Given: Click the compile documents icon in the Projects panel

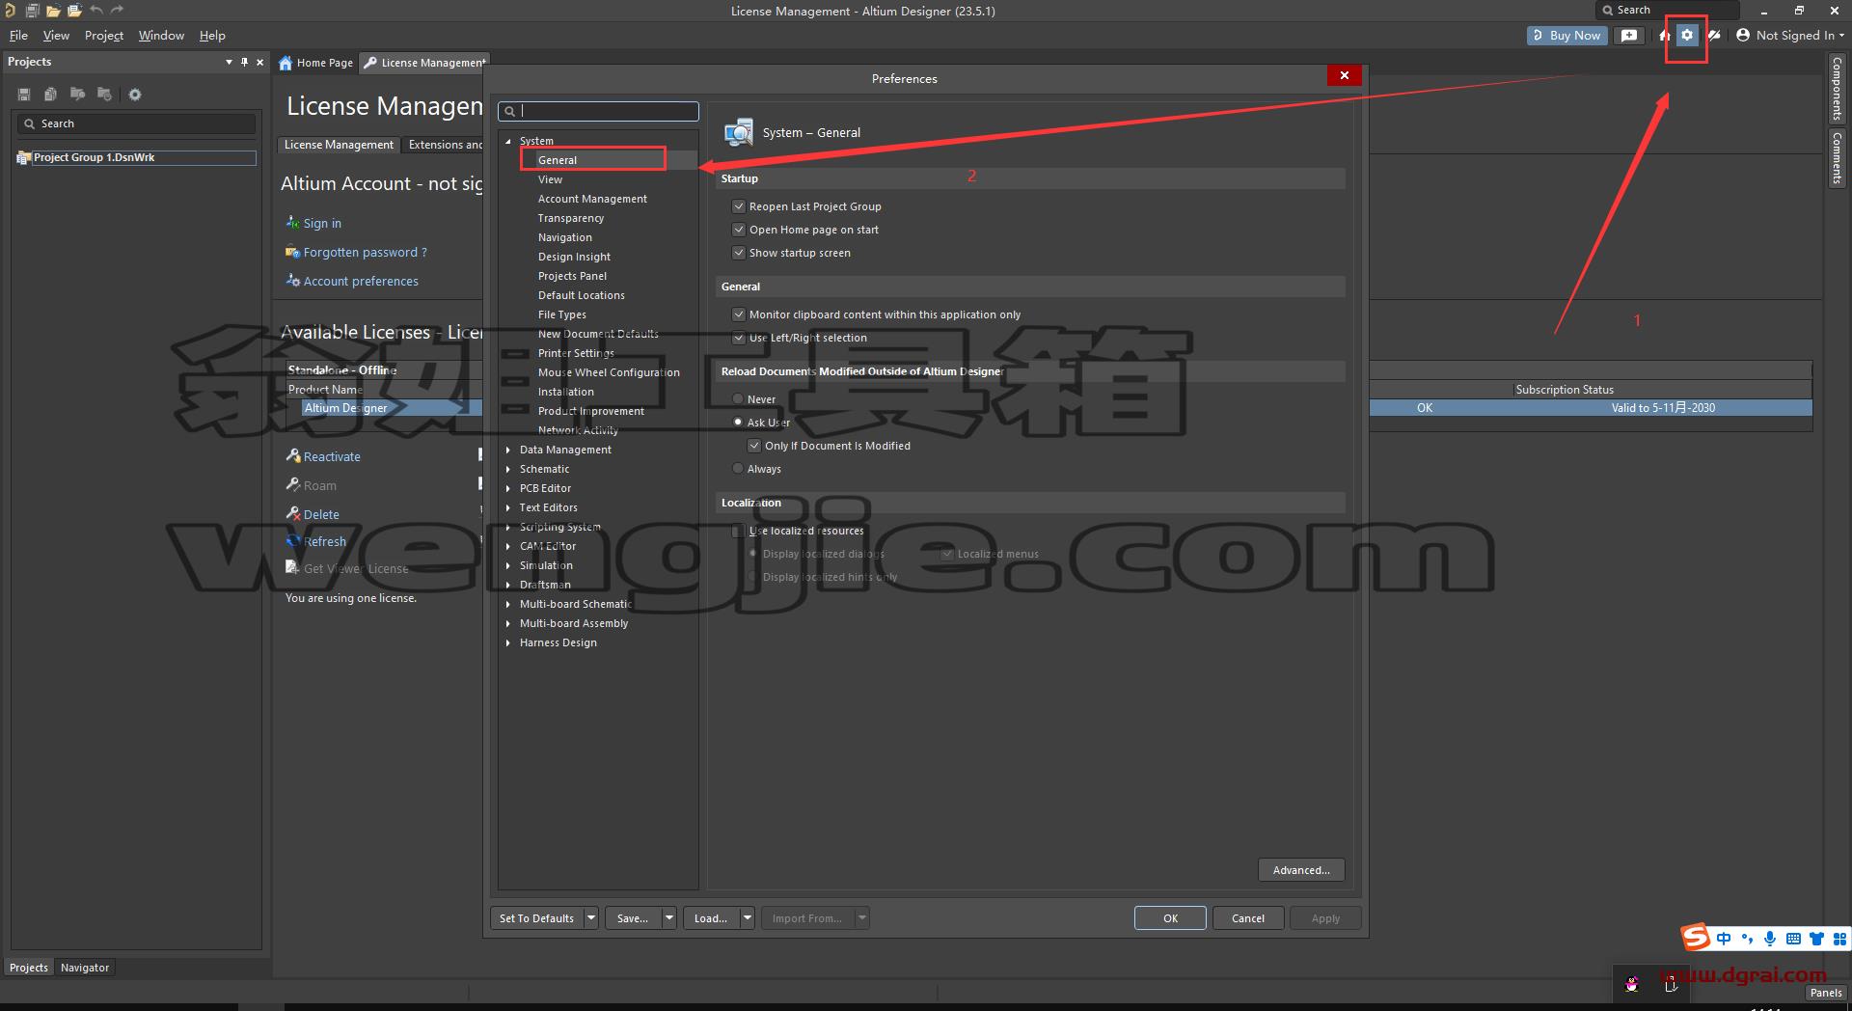Looking at the screenshot, I should click(50, 95).
